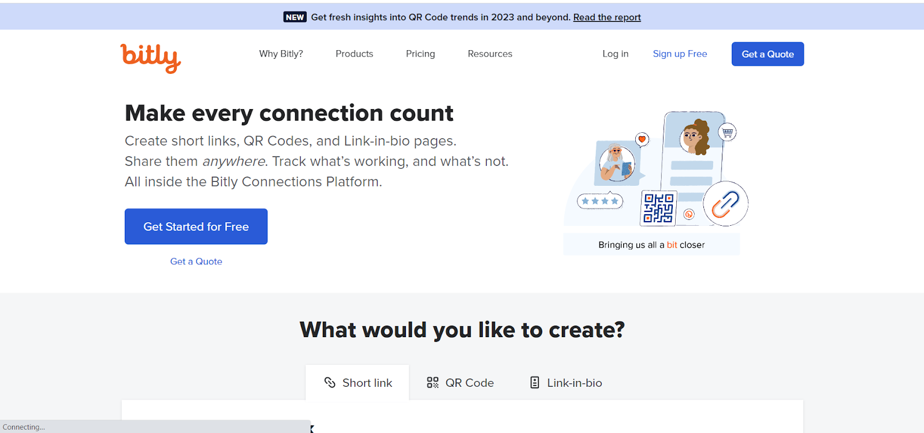924x433 pixels.
Task: Go to the Pricing page
Action: 420,54
